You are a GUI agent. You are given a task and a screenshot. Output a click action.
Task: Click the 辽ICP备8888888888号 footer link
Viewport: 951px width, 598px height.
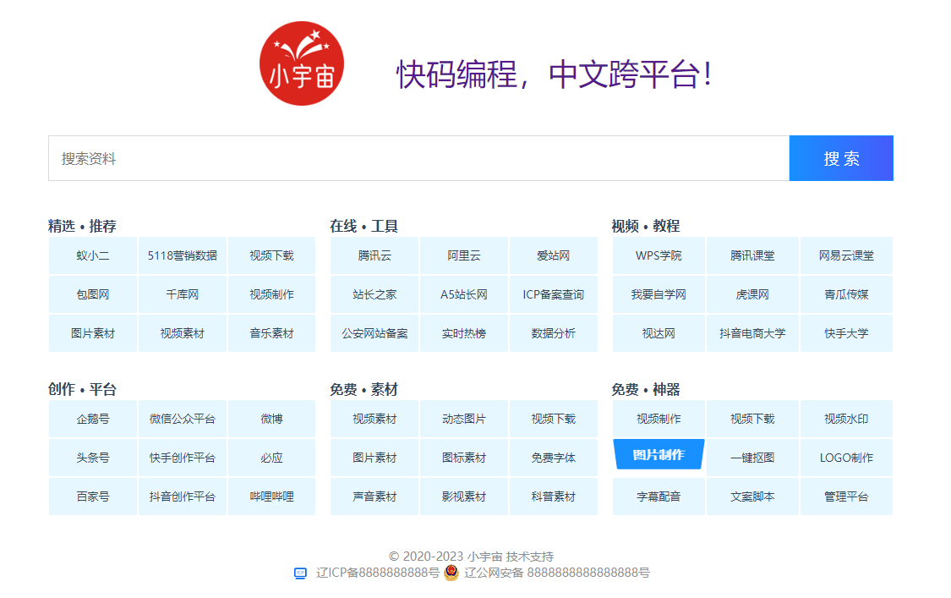pos(378,573)
